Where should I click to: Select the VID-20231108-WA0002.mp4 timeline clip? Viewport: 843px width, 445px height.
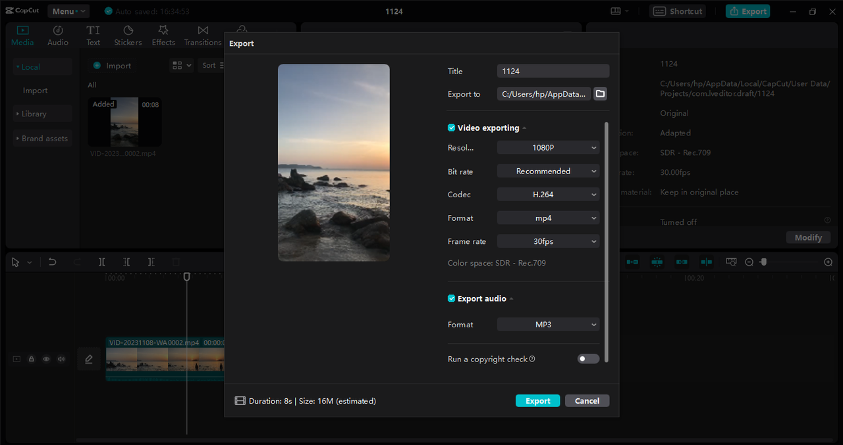165,360
